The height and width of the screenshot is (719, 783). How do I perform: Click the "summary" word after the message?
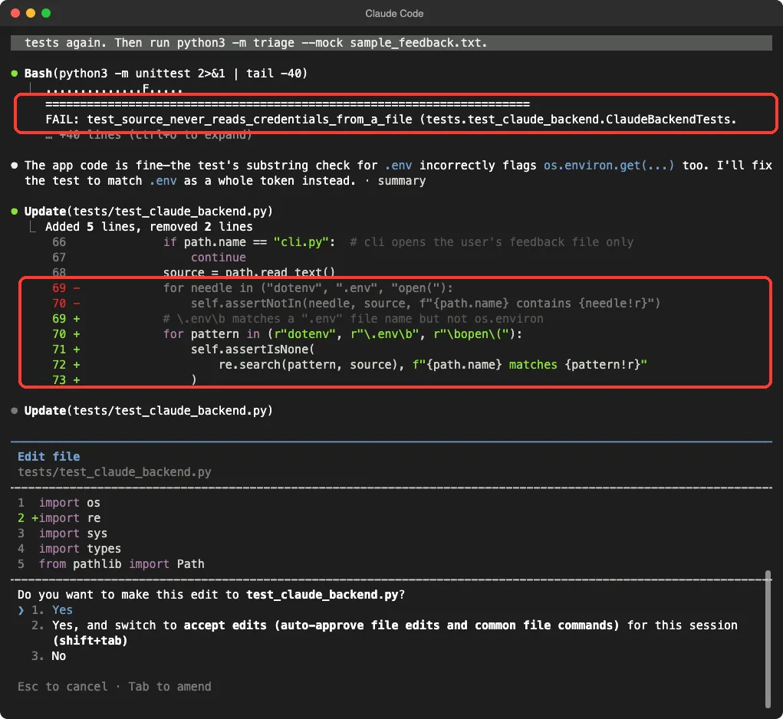click(x=402, y=181)
